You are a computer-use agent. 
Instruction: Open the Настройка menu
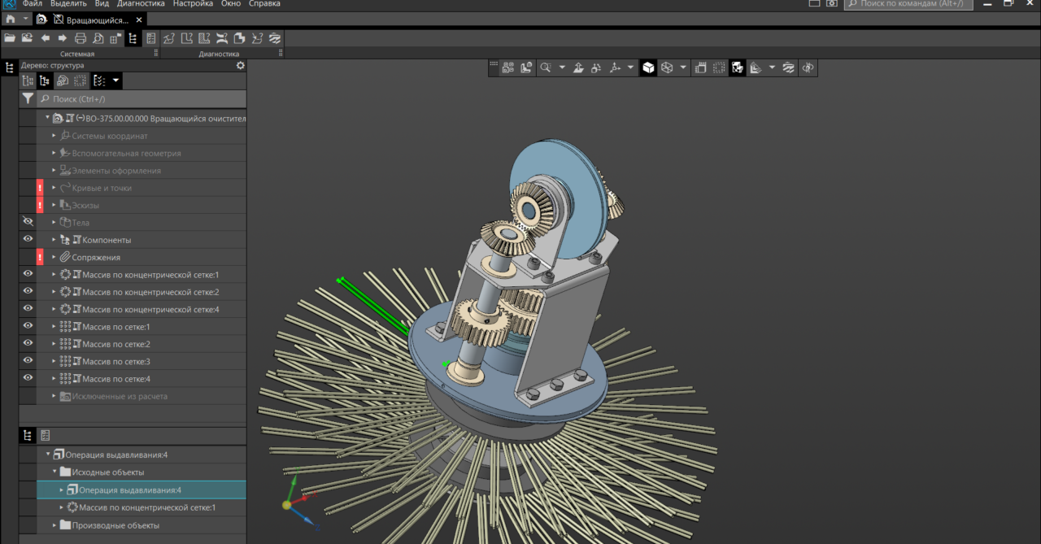[193, 4]
